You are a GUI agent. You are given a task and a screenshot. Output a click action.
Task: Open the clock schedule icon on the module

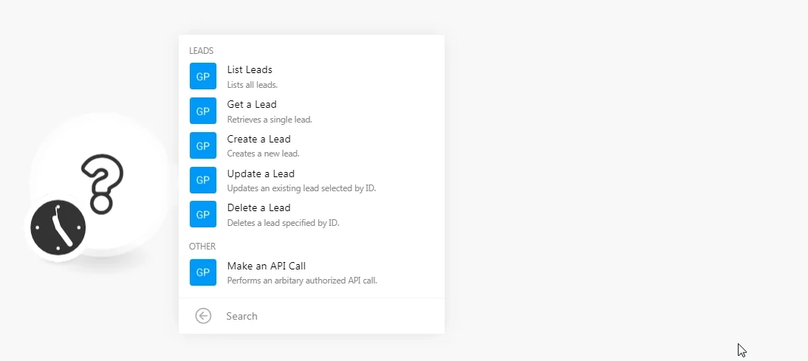coord(58,227)
